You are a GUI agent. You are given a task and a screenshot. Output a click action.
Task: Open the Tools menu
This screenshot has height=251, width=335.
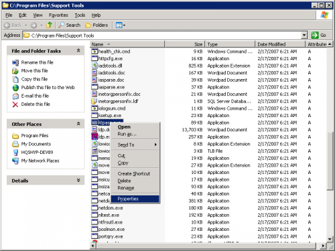[x=80, y=15]
